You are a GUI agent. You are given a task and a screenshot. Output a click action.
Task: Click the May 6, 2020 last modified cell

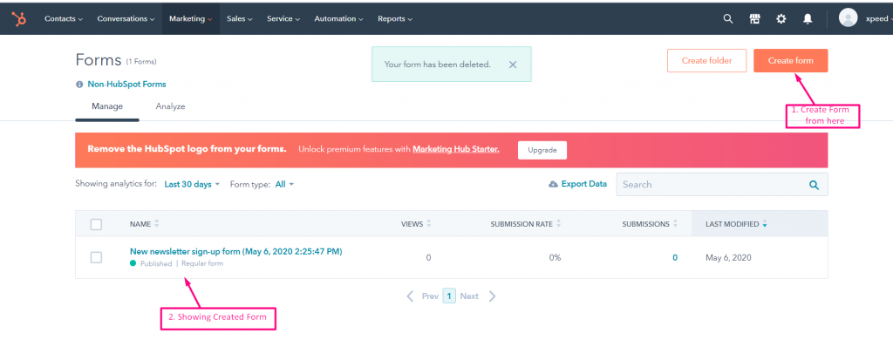click(728, 257)
